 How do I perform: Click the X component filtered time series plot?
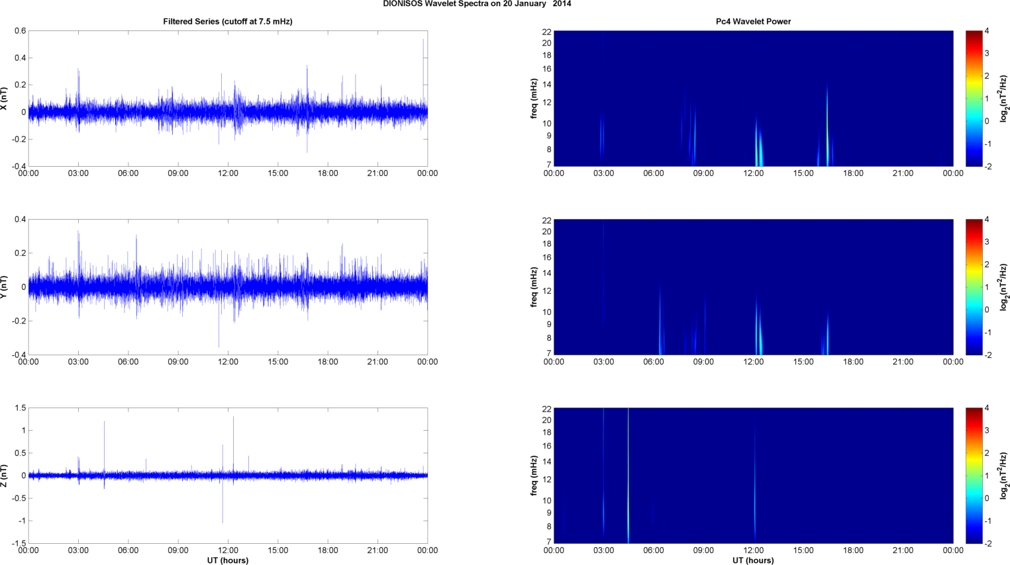click(228, 99)
